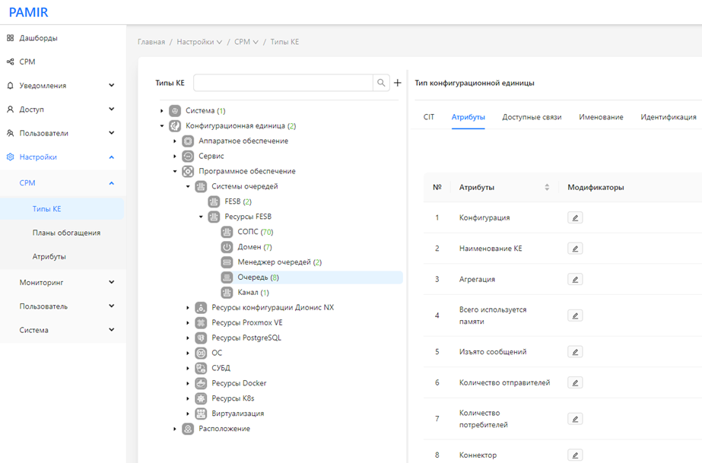Click the ОС type icon
This screenshot has height=463, width=702.
point(201,353)
